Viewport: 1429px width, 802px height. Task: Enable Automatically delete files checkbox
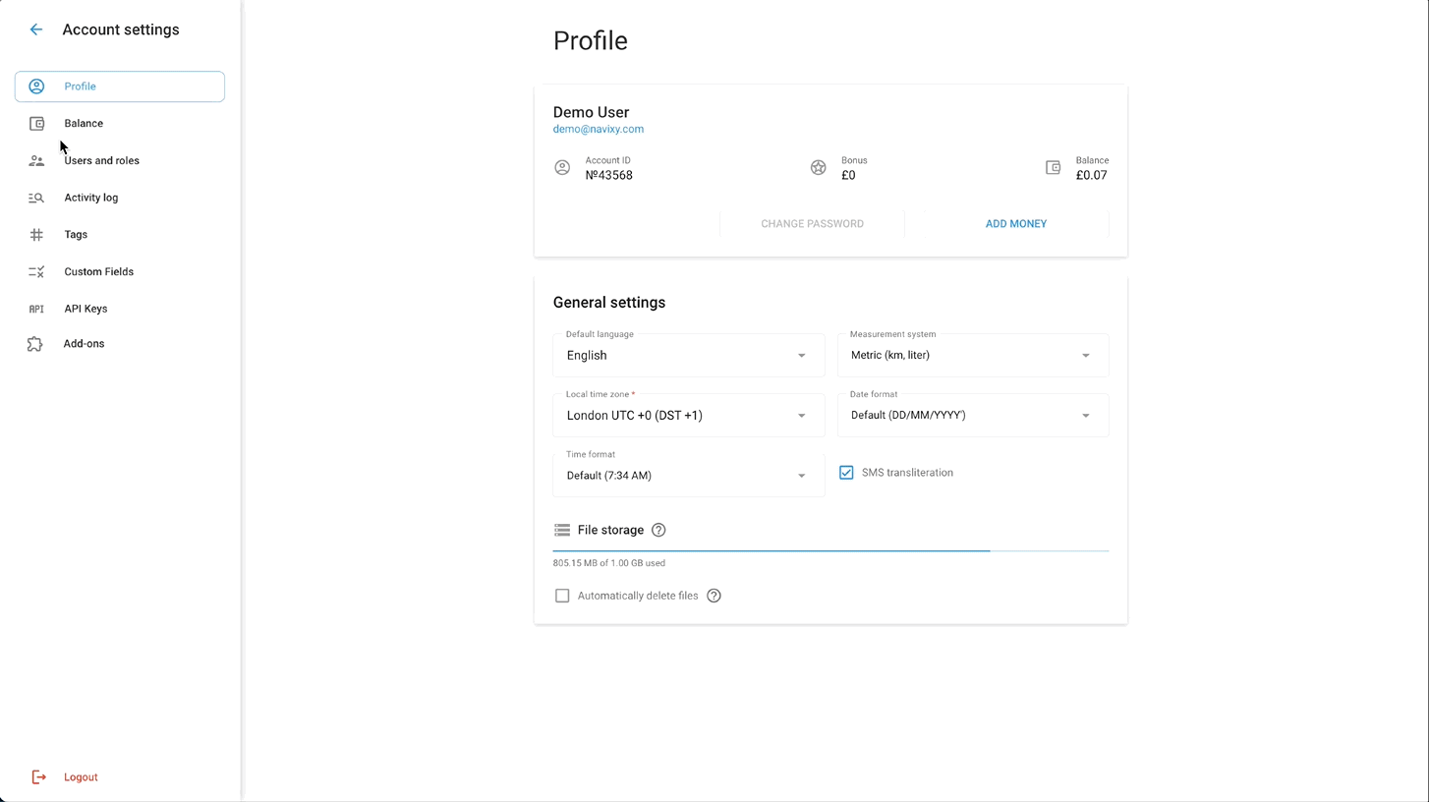[x=562, y=596]
